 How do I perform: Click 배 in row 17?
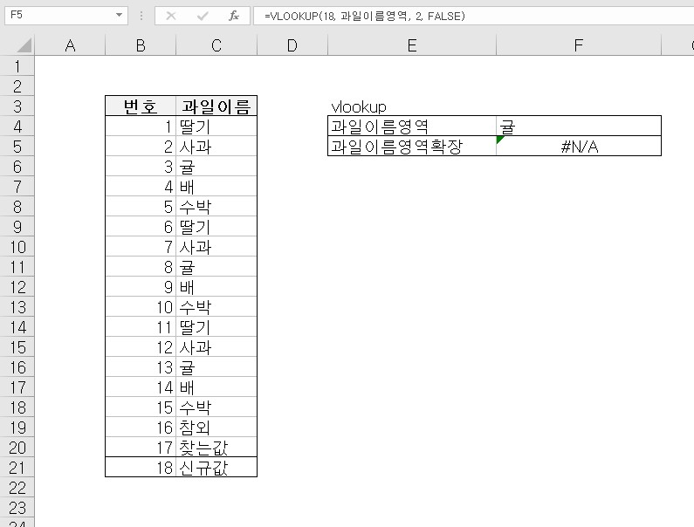216,387
